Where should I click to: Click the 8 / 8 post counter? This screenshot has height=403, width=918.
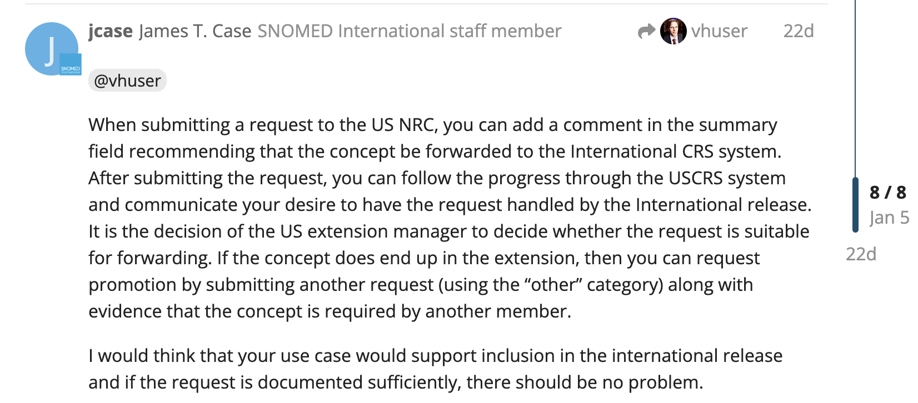tap(887, 193)
